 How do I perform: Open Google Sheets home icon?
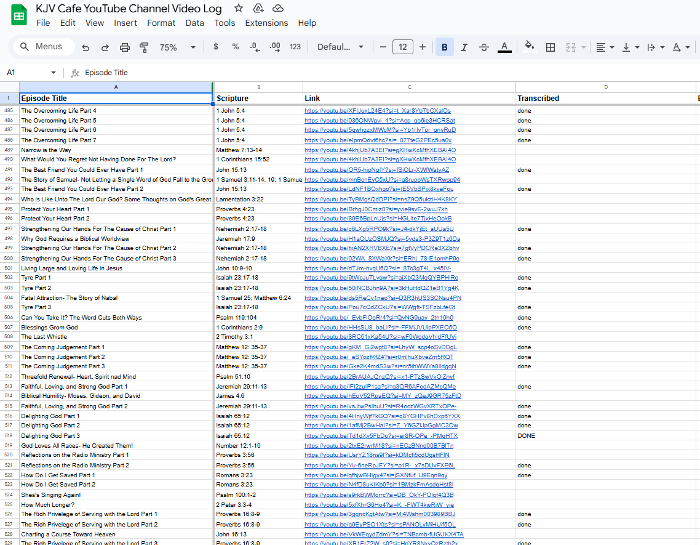pos(18,15)
